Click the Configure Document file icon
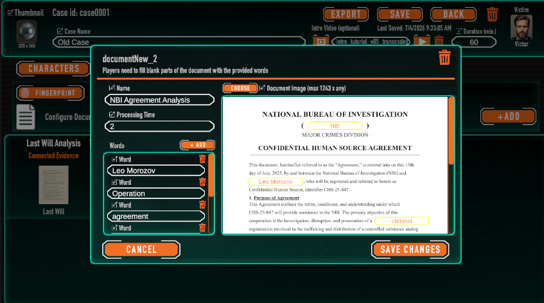Screen dimensions: 544x303 26,117
